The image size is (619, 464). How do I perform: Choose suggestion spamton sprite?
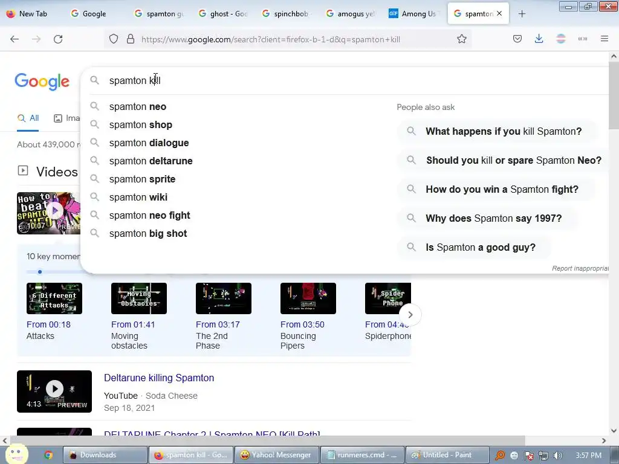click(x=142, y=179)
